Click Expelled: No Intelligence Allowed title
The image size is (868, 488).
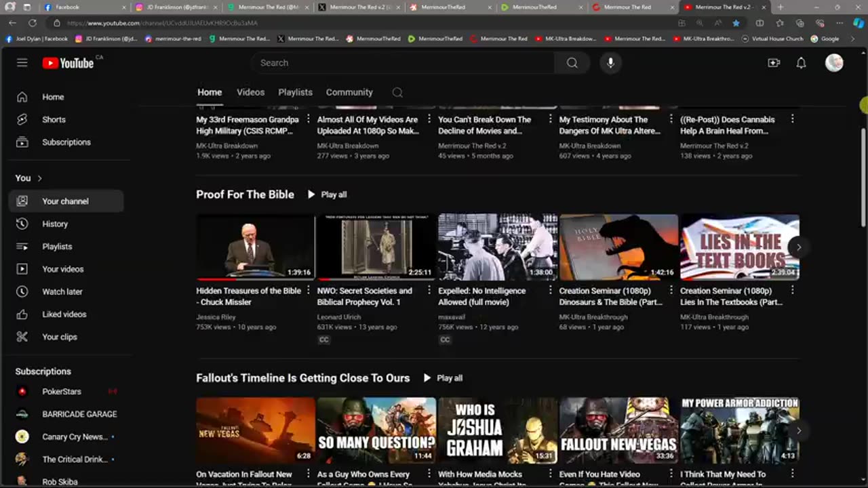click(482, 296)
